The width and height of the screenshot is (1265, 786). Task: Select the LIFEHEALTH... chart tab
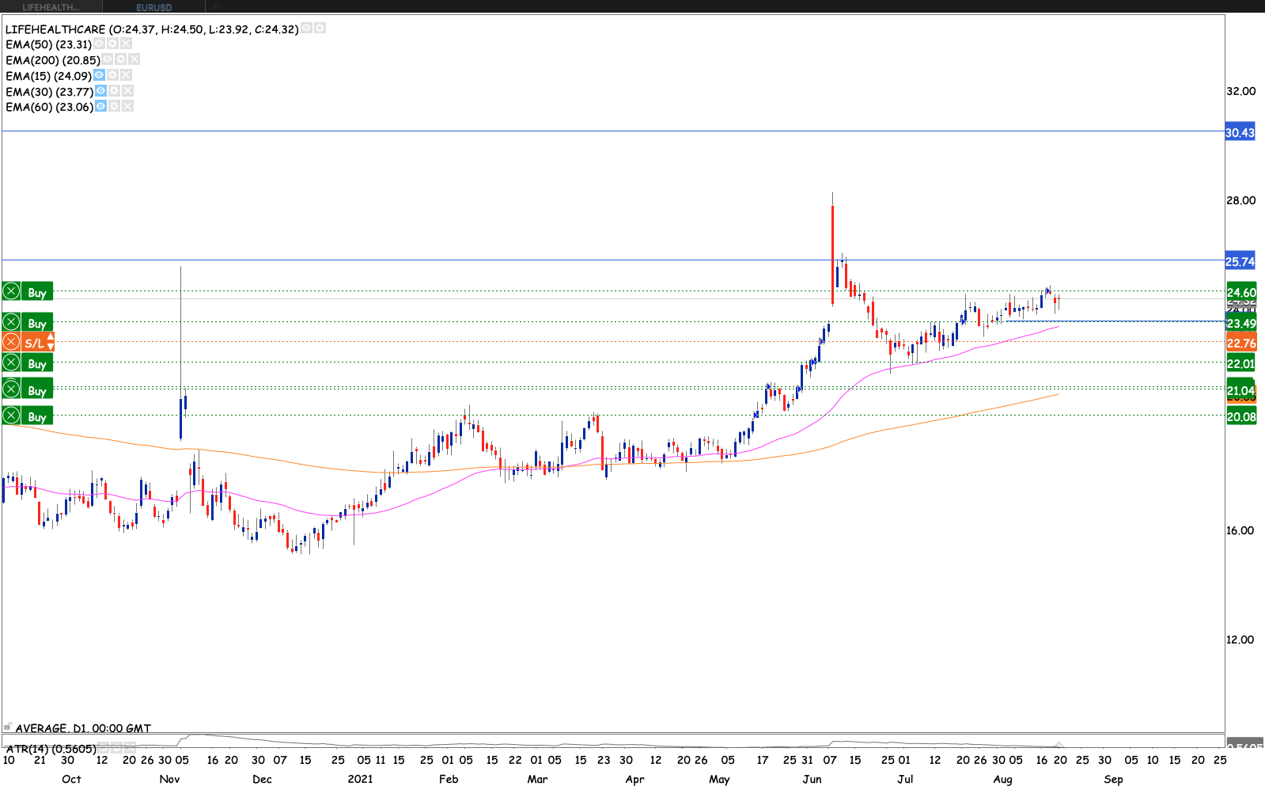pos(51,7)
